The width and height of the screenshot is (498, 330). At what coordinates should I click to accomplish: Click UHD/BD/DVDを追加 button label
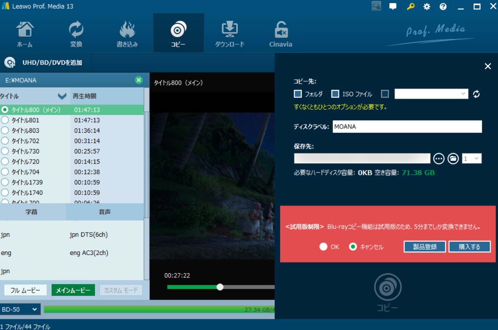(52, 63)
